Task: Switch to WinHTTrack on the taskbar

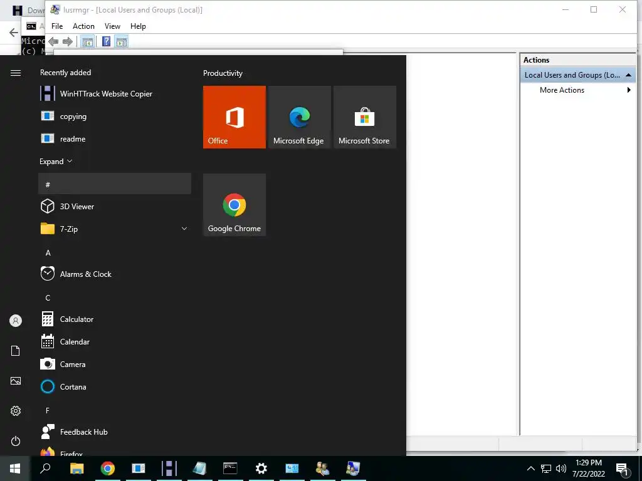Action: 169,468
